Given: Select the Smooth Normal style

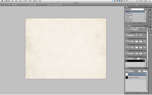Looking at the screenshot, I should pyautogui.click(x=135, y=15).
